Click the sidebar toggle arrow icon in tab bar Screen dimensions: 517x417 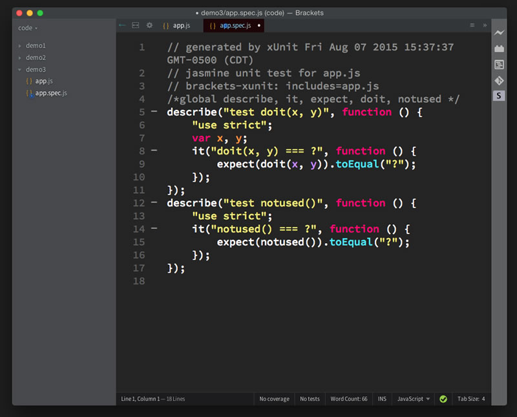pos(122,25)
